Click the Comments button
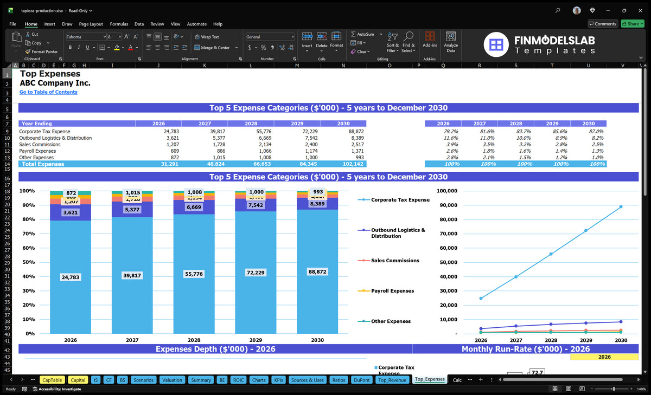 (603, 24)
